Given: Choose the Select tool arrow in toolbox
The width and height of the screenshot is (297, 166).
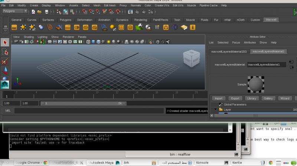Looking at the screenshot, I should point(5,42).
